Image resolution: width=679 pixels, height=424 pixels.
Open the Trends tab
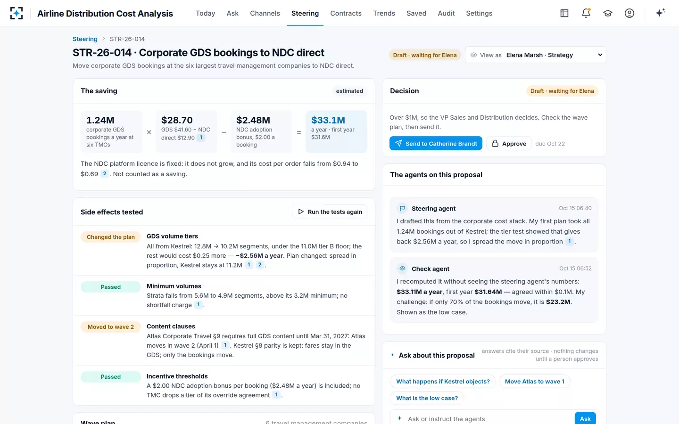tap(384, 13)
